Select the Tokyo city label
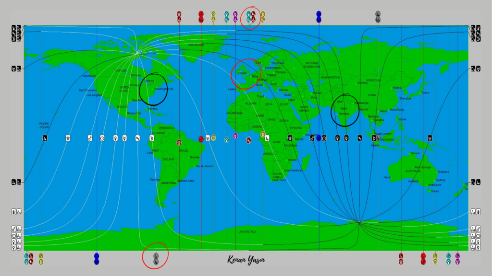The height and width of the screenshot is (276, 492). pos(426,92)
